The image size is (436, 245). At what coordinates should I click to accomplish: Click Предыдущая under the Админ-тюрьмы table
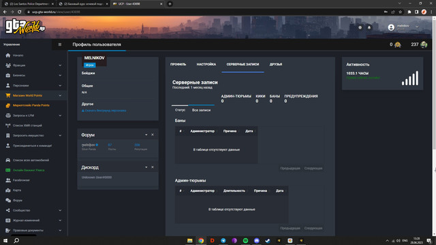pyautogui.click(x=290, y=229)
